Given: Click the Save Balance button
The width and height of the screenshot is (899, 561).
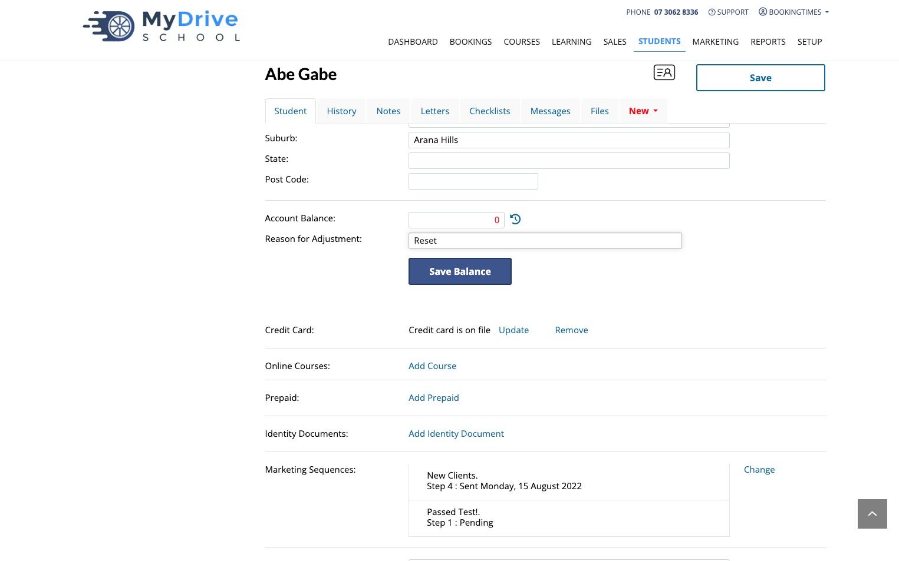Looking at the screenshot, I should pyautogui.click(x=460, y=271).
